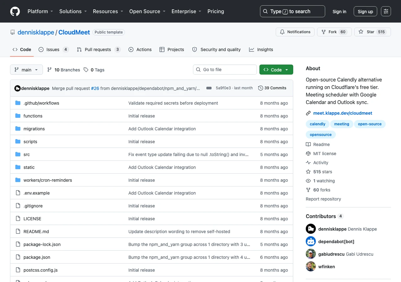Open the Actions tab

(140, 50)
